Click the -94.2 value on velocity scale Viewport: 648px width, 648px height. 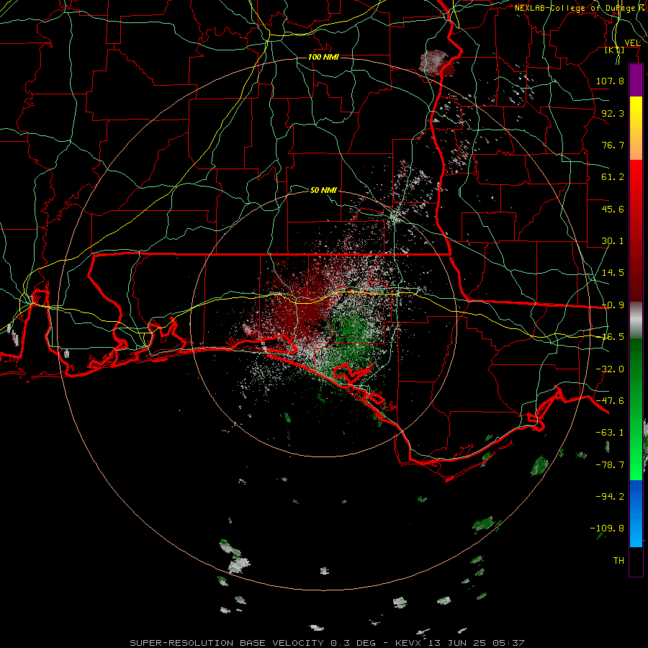(x=610, y=496)
